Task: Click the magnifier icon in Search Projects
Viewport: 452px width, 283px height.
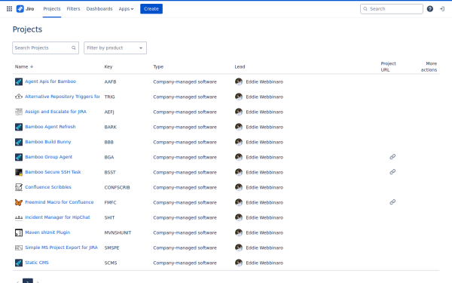Action: [74, 48]
